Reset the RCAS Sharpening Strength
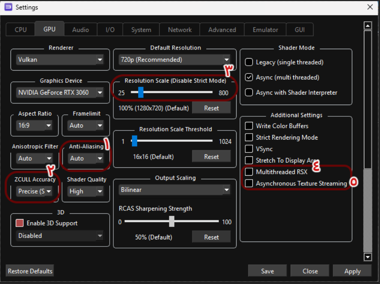This screenshot has width=380, height=284. pos(211,237)
